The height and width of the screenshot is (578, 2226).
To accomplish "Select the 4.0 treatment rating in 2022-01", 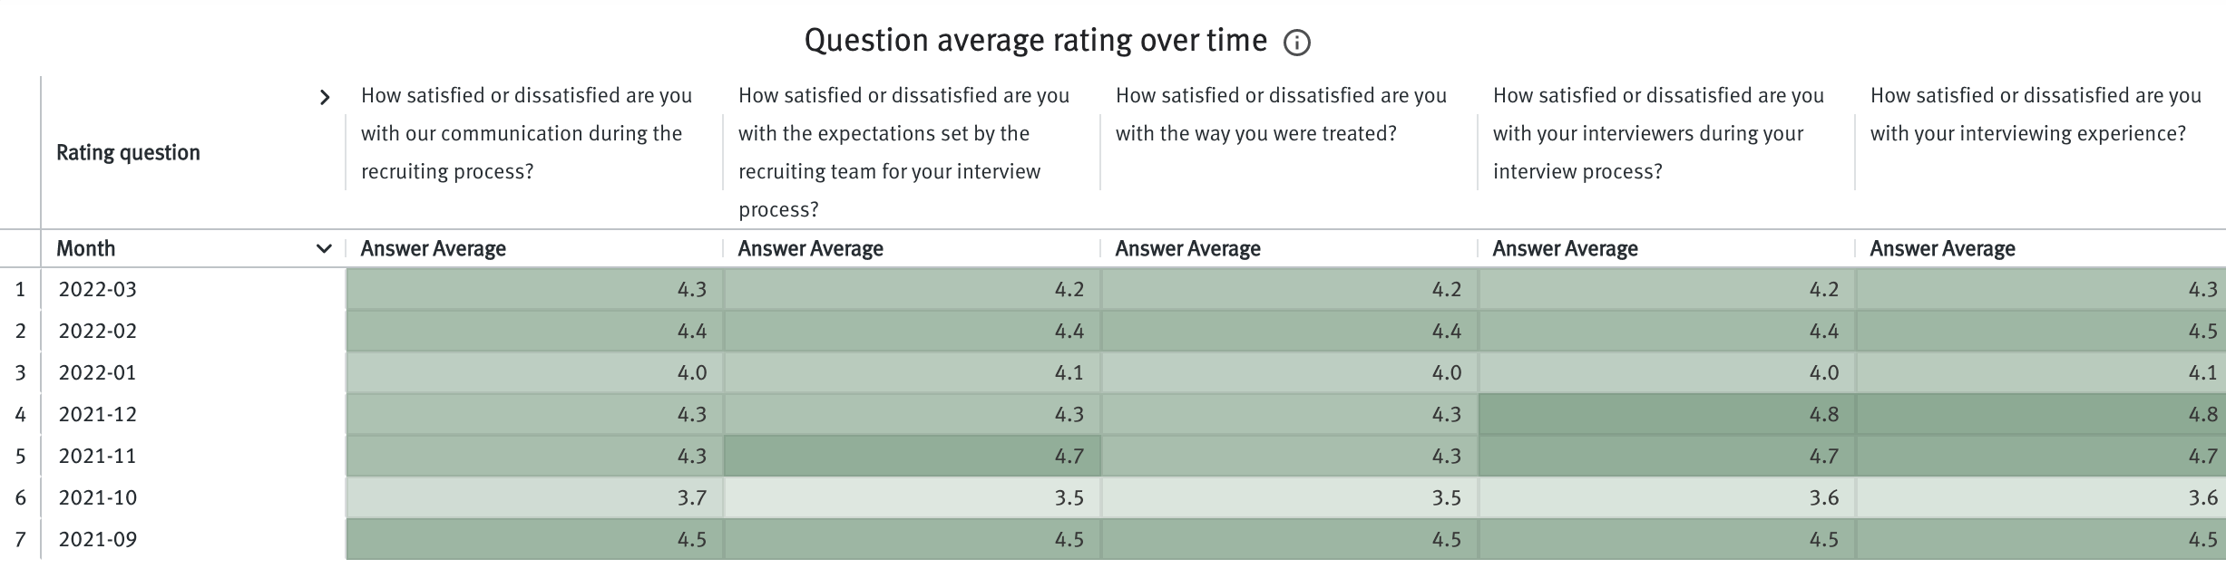I will (1288, 371).
